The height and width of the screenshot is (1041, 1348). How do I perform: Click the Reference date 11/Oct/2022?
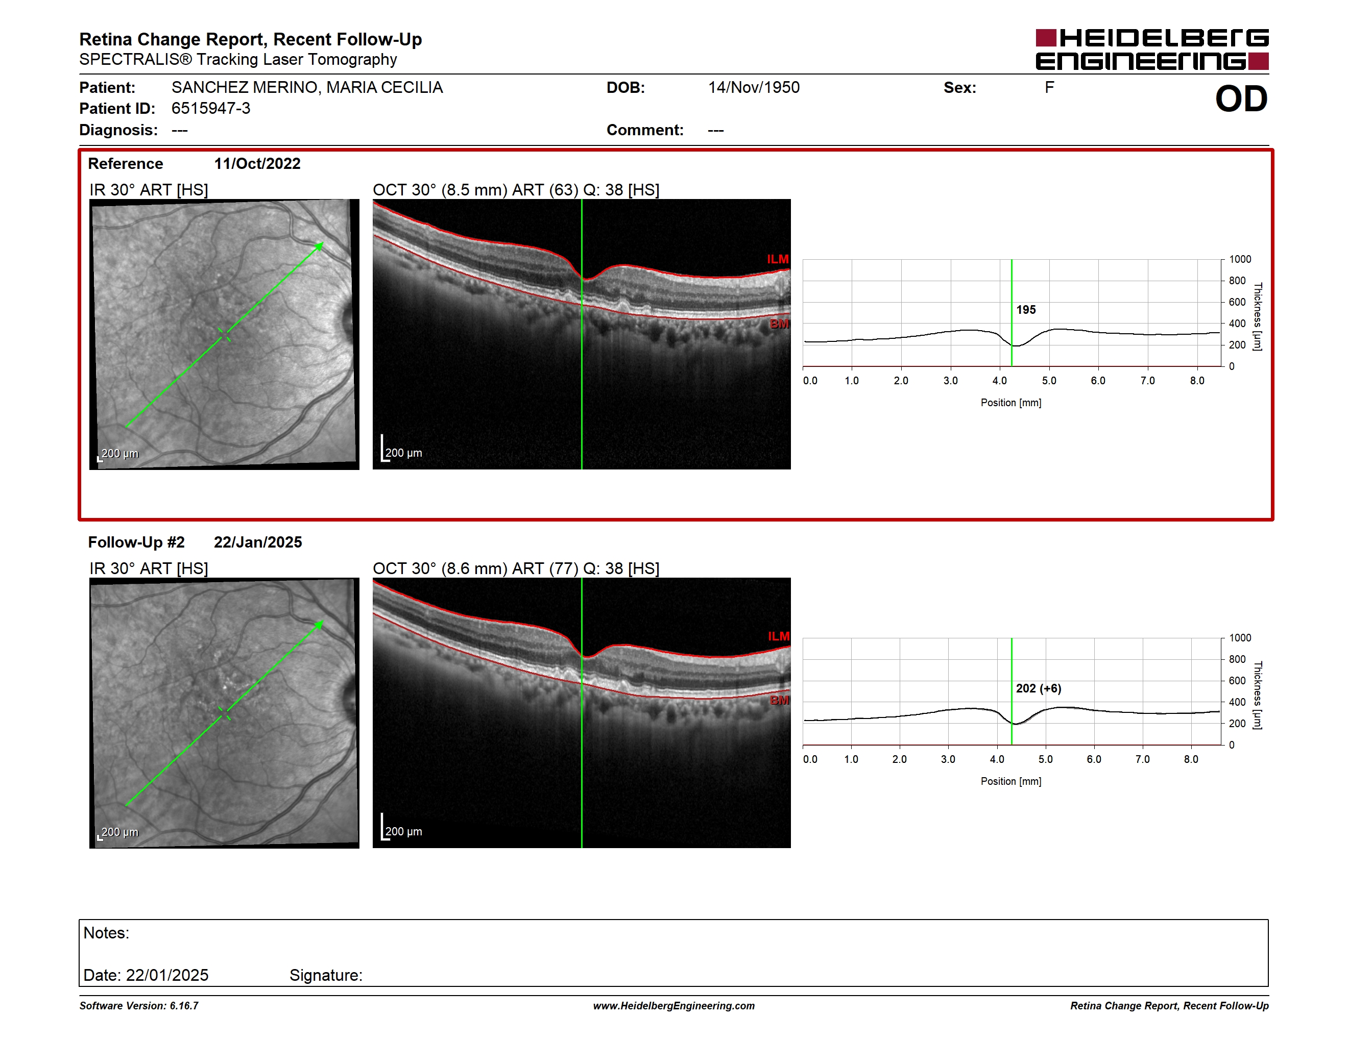pos(257,163)
